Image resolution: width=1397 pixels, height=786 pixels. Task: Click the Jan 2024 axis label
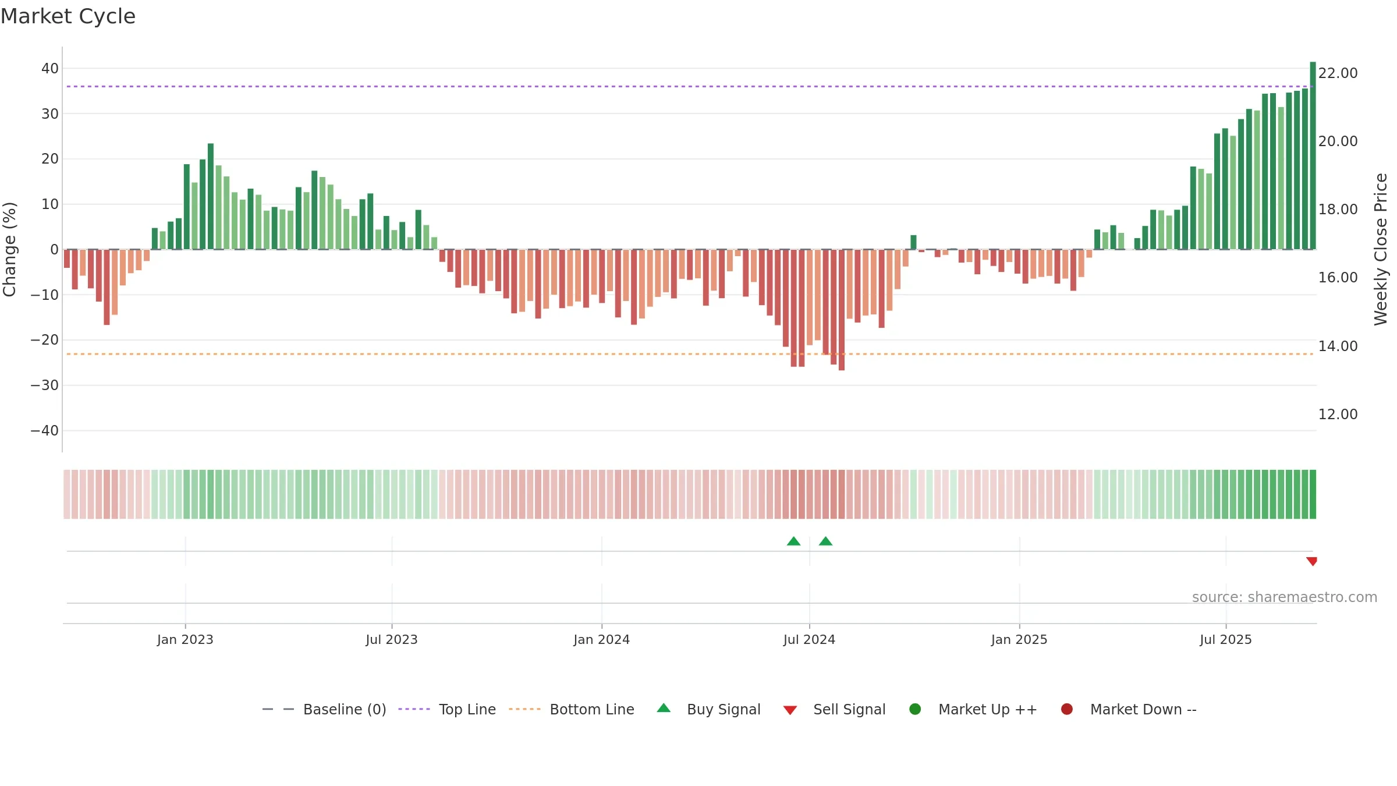pyautogui.click(x=601, y=640)
